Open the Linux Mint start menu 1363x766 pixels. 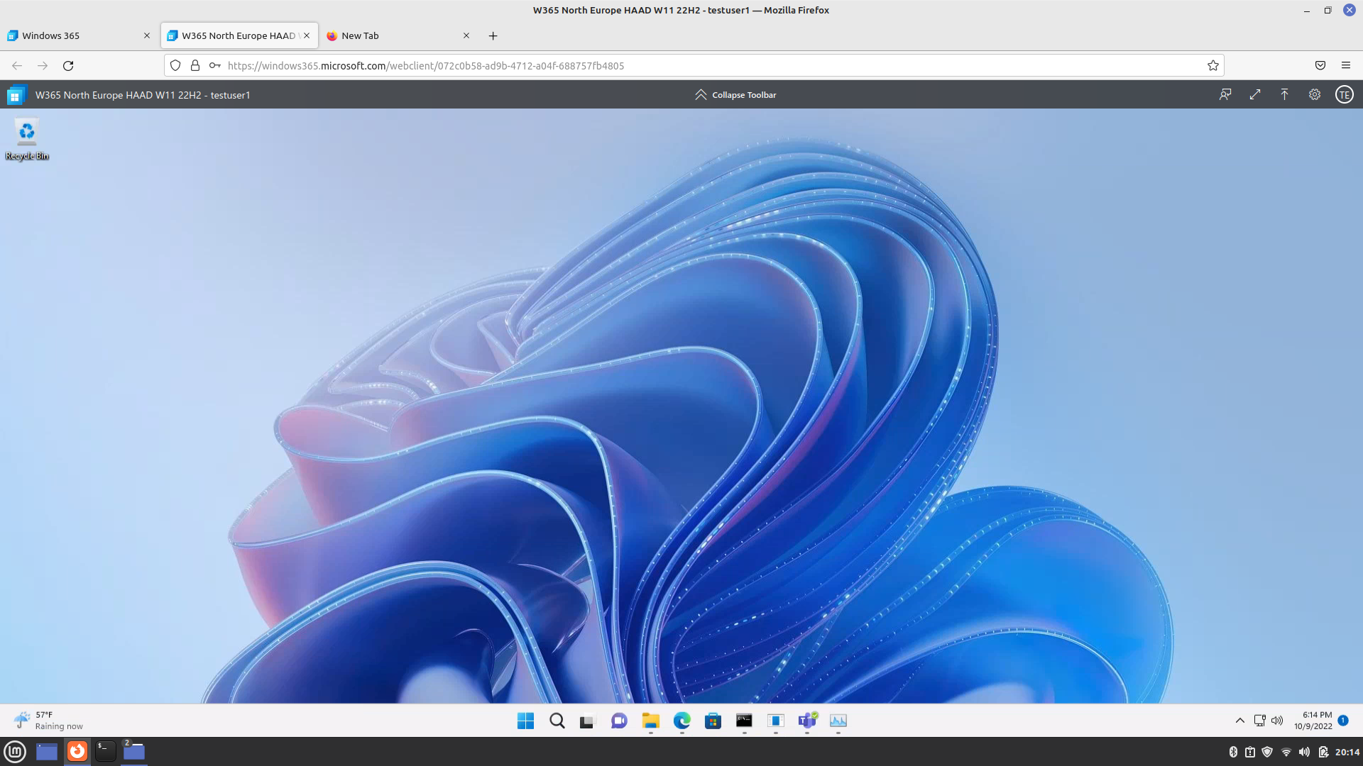15,752
